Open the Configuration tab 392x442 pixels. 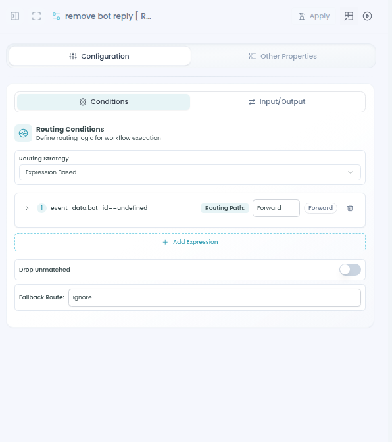point(100,56)
